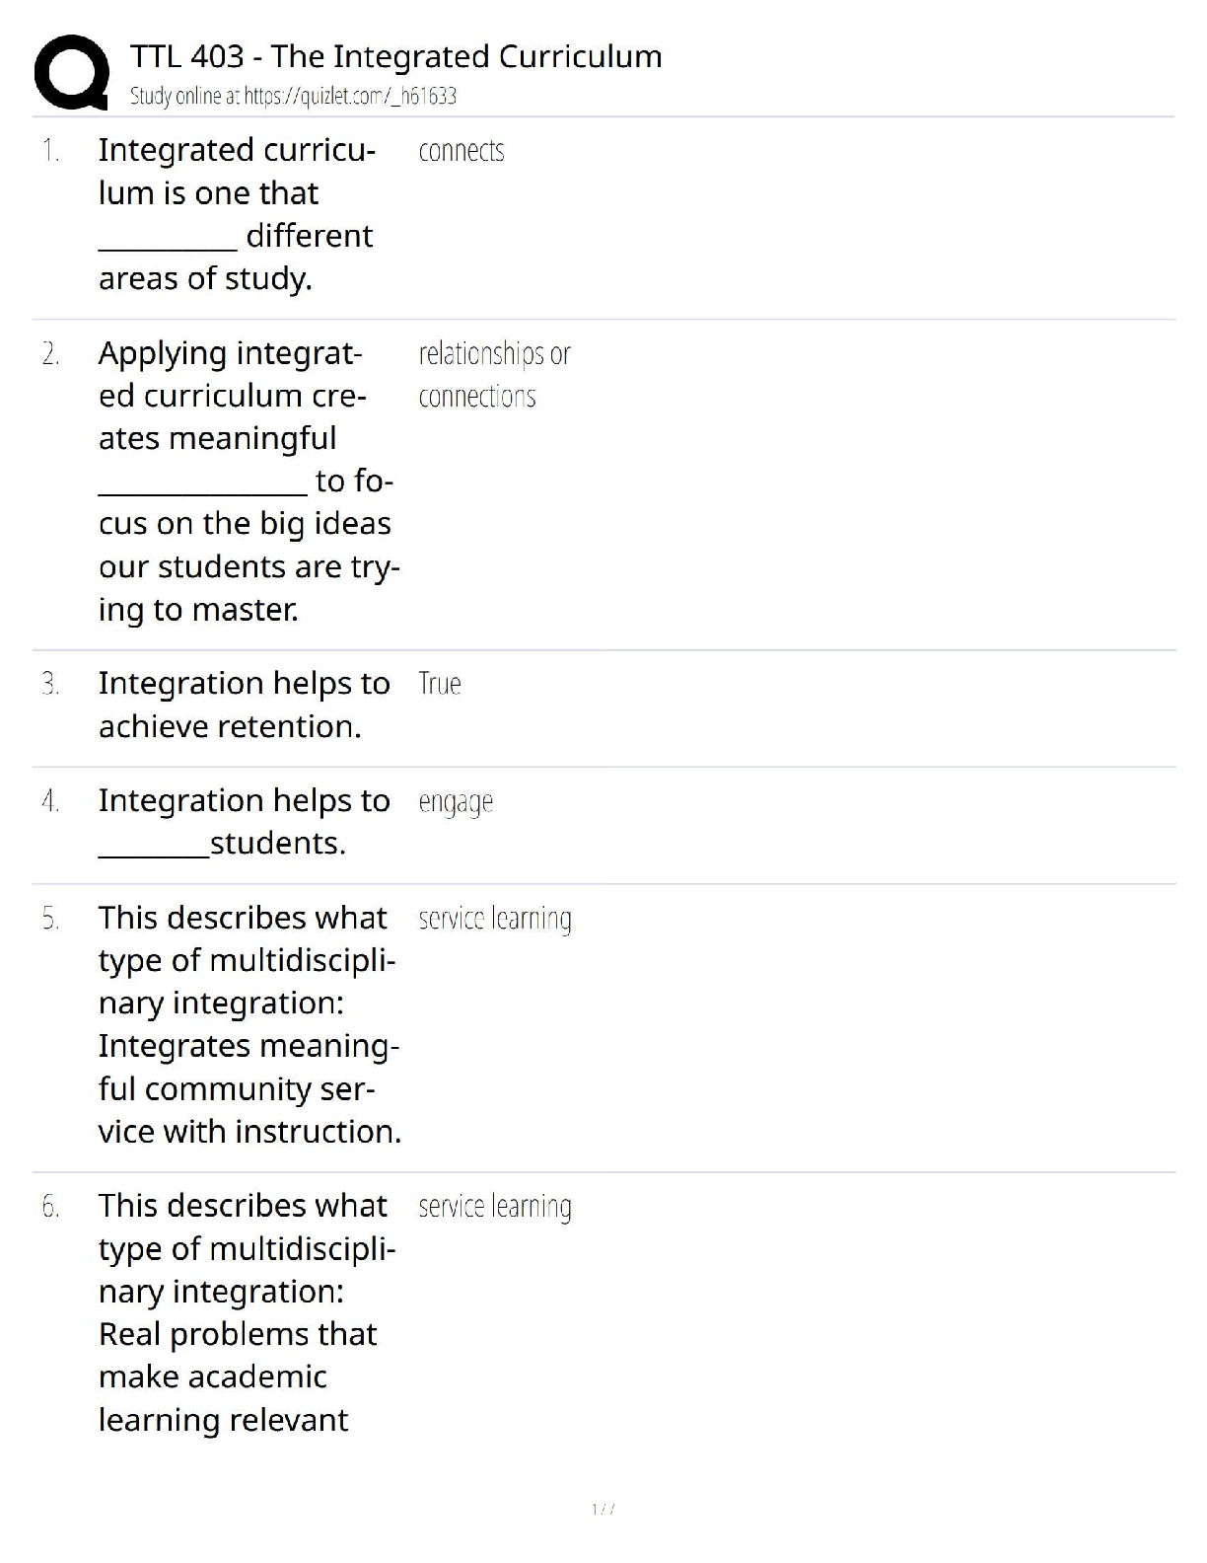Viewport: 1207px width, 1563px height.
Task: Click question number 6
Action: pos(50,1207)
